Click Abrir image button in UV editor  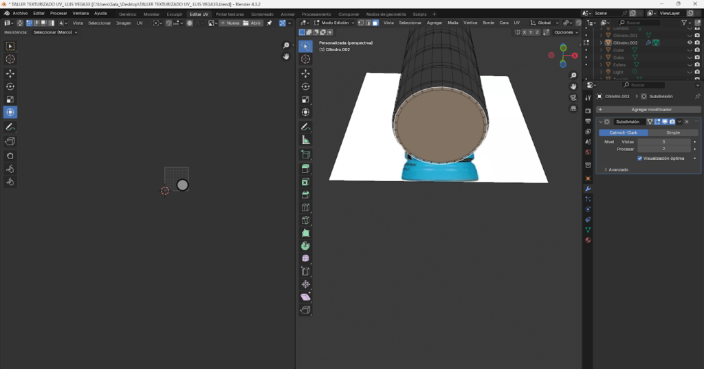pyautogui.click(x=252, y=23)
